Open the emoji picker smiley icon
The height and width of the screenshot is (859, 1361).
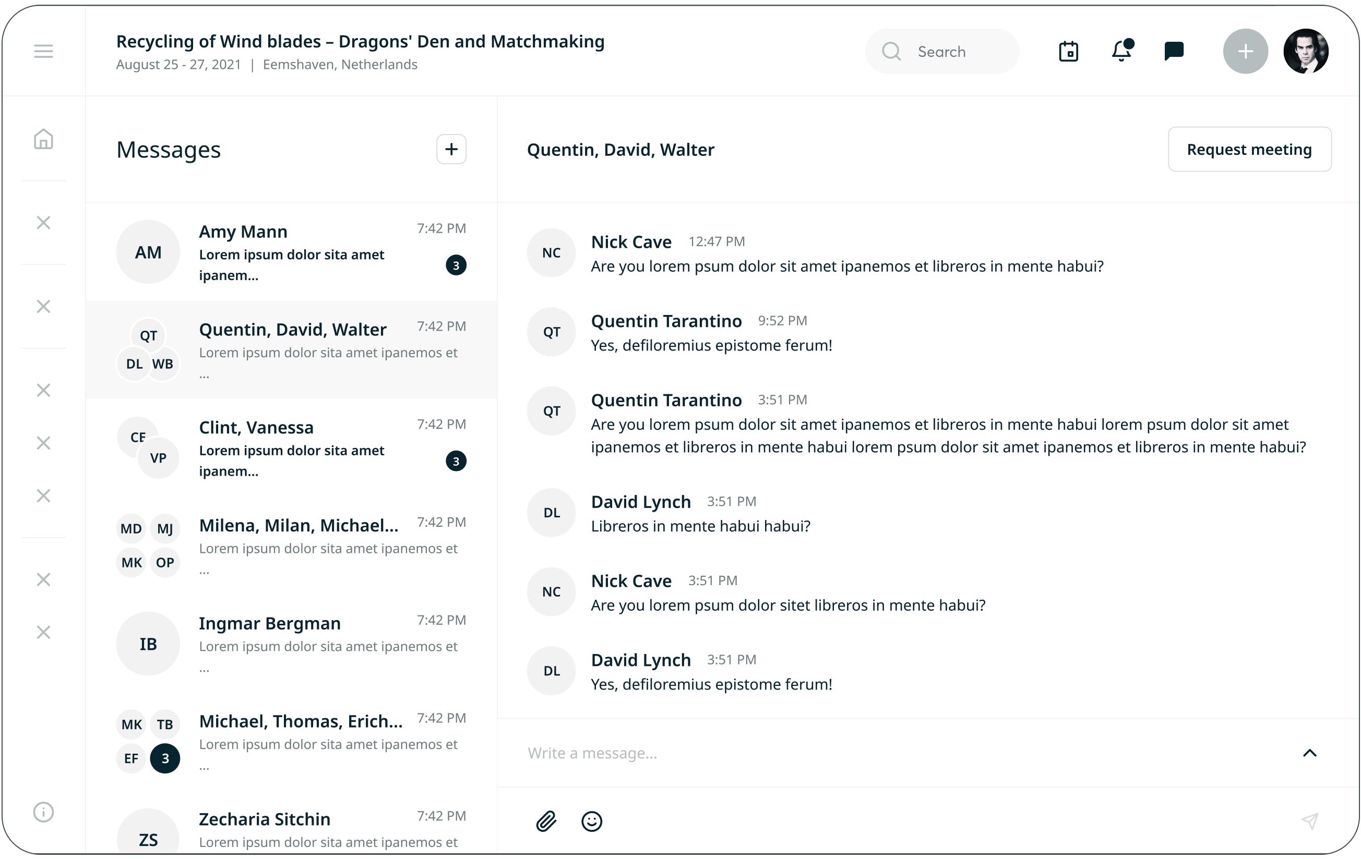click(x=592, y=820)
